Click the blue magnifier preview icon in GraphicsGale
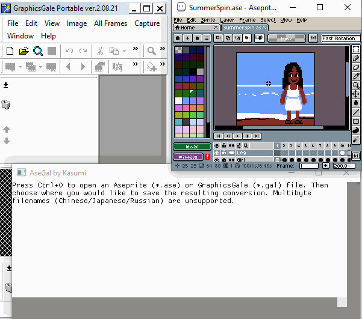362x319 pixels. tap(38, 51)
